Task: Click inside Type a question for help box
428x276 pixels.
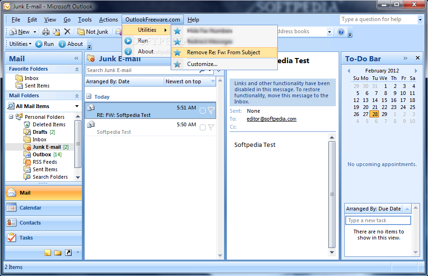Action: point(378,19)
